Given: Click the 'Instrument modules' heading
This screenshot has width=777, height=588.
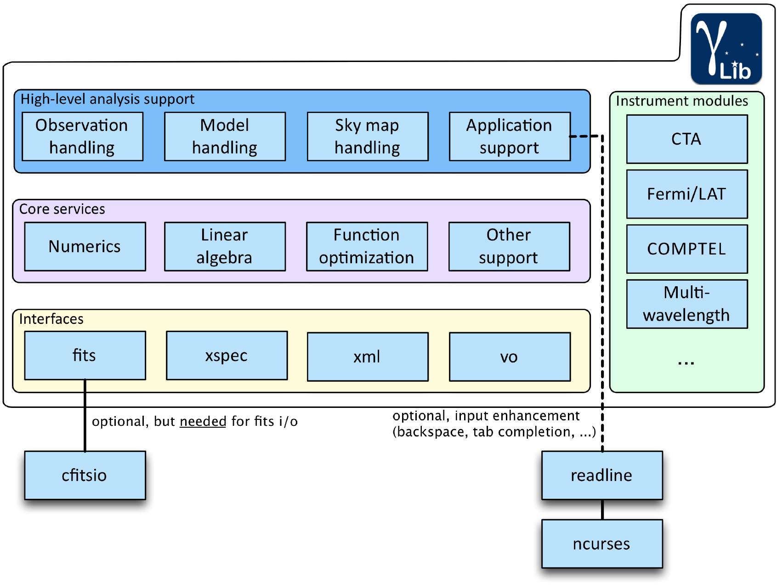Looking at the screenshot, I should (682, 101).
